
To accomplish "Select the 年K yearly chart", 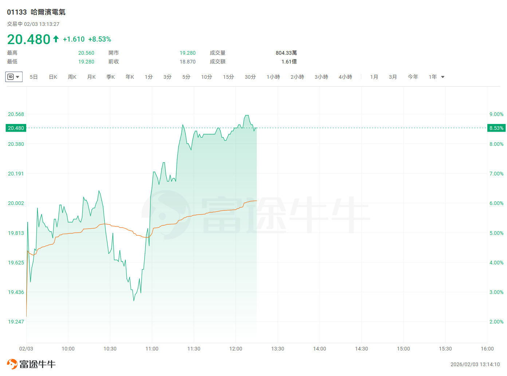I will pyautogui.click(x=130, y=77).
